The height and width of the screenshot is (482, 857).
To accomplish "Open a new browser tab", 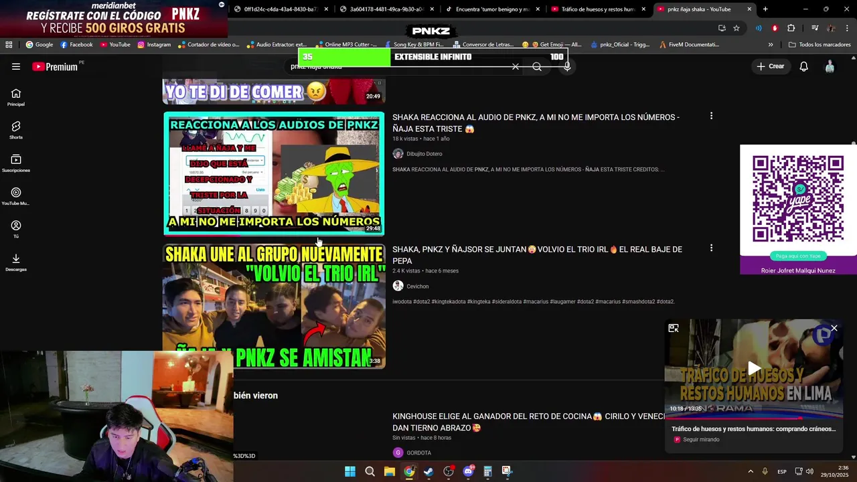I will tap(765, 9).
